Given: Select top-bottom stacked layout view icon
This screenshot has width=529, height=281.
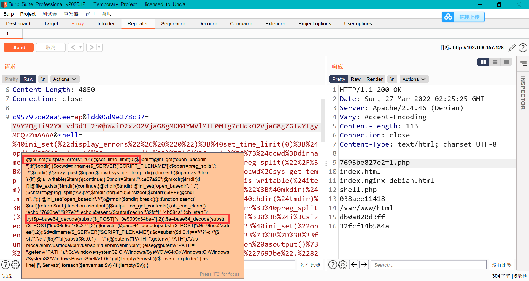Looking at the screenshot, I should tap(495, 62).
